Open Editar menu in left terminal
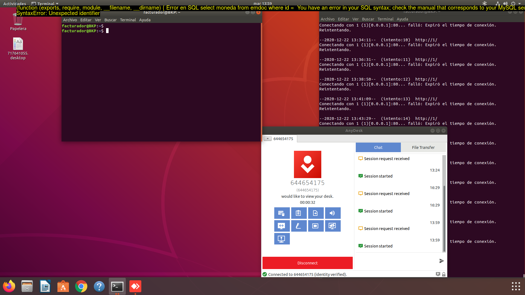Viewport: 525px width, 295px height. 86,20
